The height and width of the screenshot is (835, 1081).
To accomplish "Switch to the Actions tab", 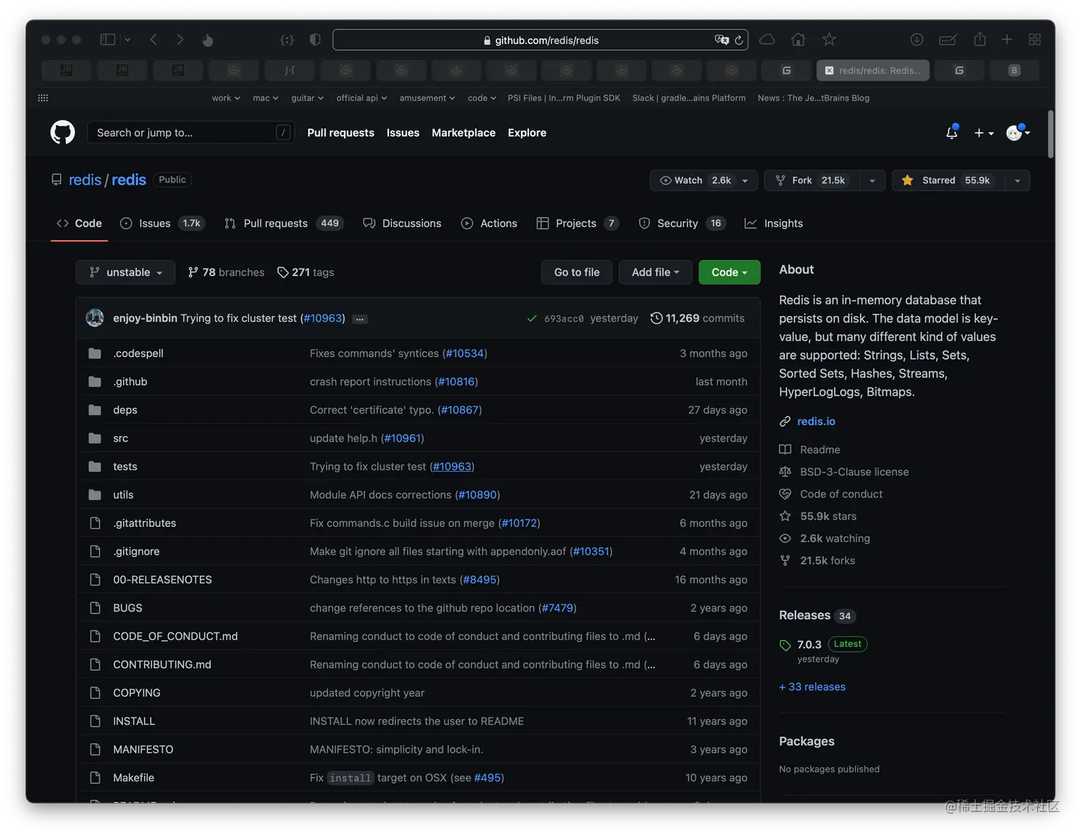I will tap(489, 223).
